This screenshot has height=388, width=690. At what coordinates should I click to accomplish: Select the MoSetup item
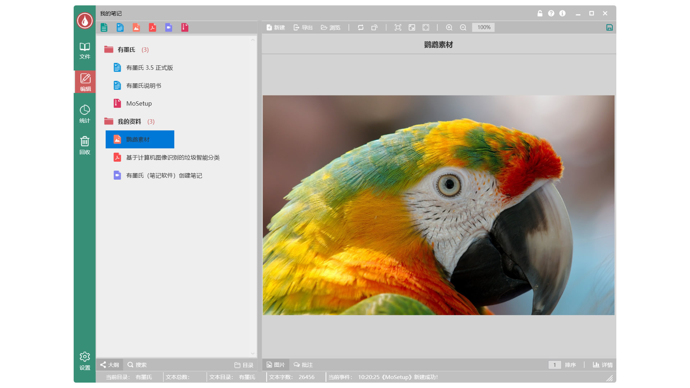(133, 103)
